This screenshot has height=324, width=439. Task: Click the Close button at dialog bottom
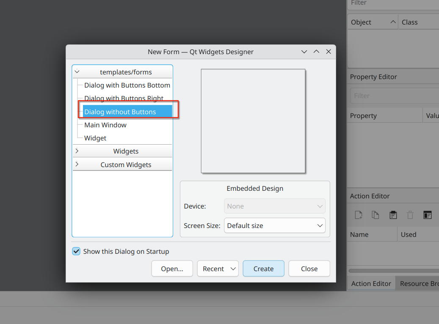tap(309, 269)
